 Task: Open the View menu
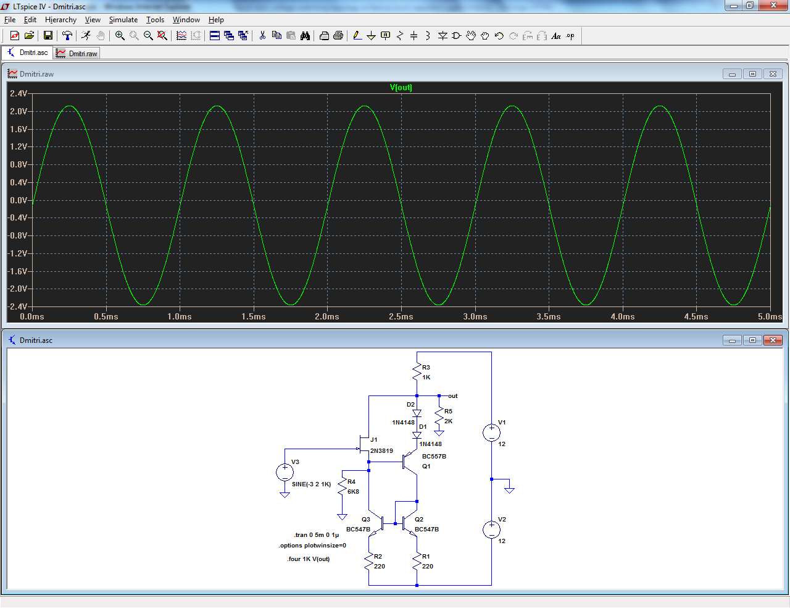pos(93,20)
